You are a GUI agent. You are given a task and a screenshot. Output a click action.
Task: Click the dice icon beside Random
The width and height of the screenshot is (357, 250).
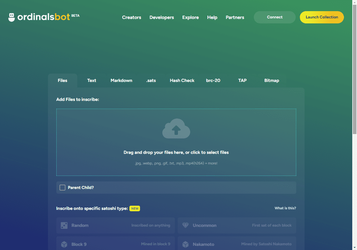pos(64,225)
